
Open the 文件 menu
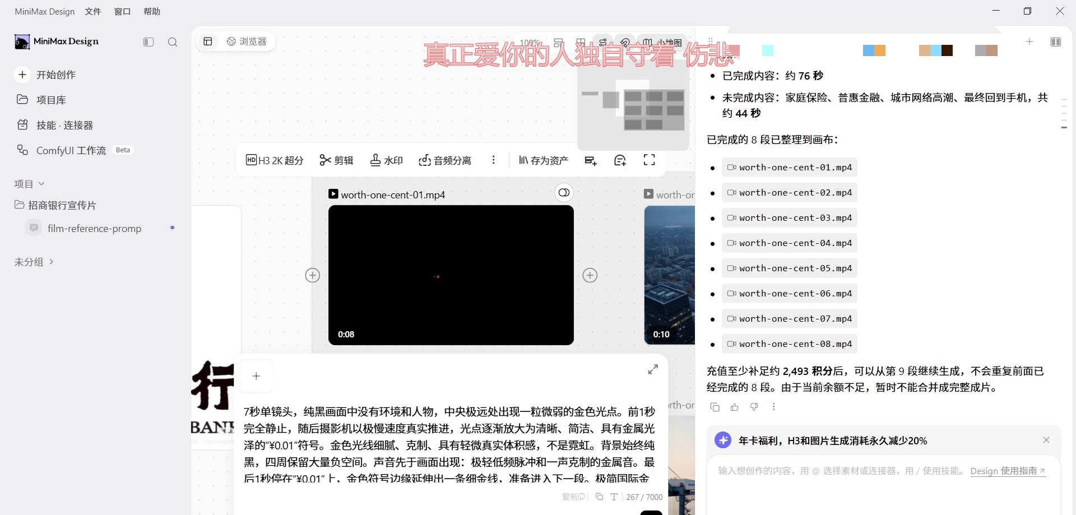(x=93, y=11)
